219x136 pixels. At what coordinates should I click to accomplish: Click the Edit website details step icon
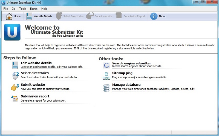[15, 65]
